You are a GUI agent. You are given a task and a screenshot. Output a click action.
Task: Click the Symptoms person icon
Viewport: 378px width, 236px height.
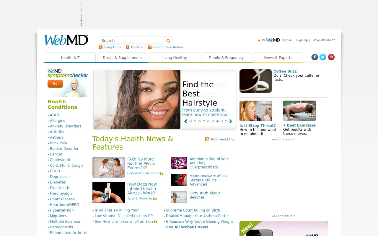coord(101,47)
